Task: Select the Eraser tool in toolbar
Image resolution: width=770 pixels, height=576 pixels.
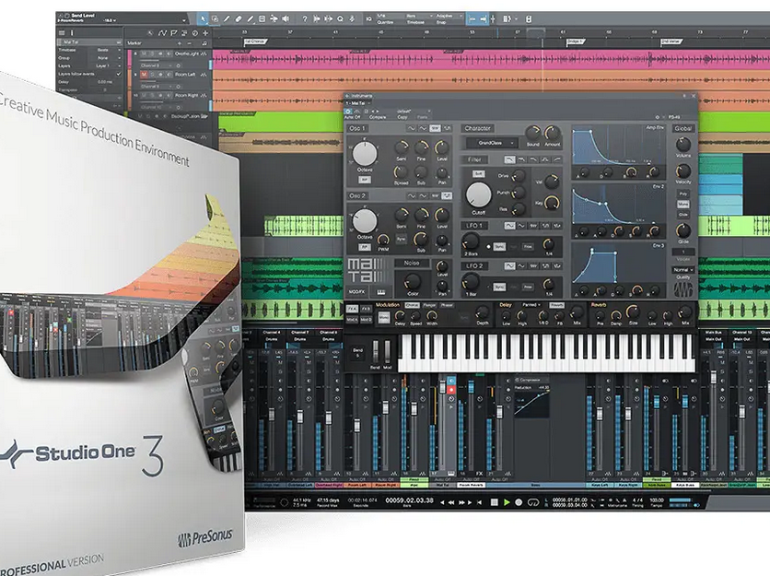Action: [x=239, y=19]
